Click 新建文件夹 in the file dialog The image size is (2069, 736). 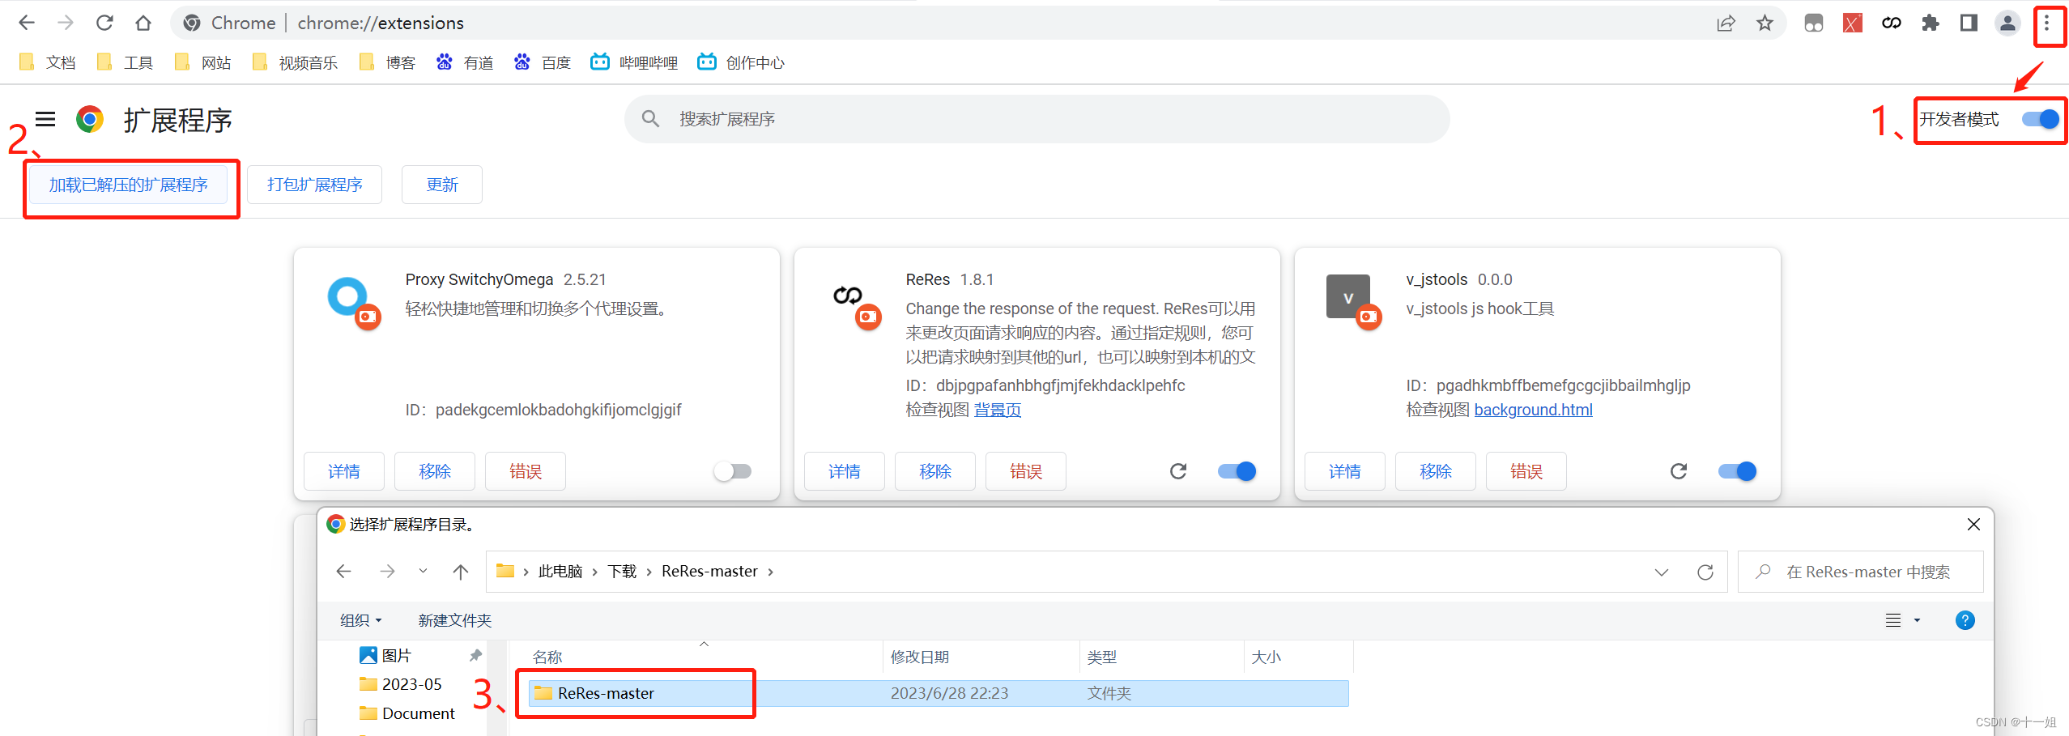(454, 620)
